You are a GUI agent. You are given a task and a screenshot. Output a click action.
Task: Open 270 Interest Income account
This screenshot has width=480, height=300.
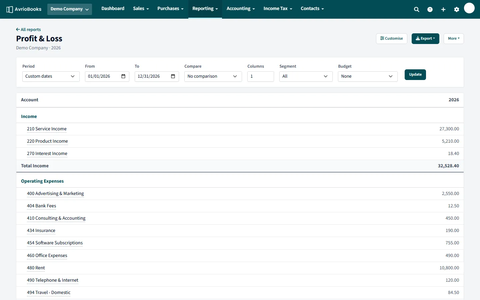coord(47,154)
